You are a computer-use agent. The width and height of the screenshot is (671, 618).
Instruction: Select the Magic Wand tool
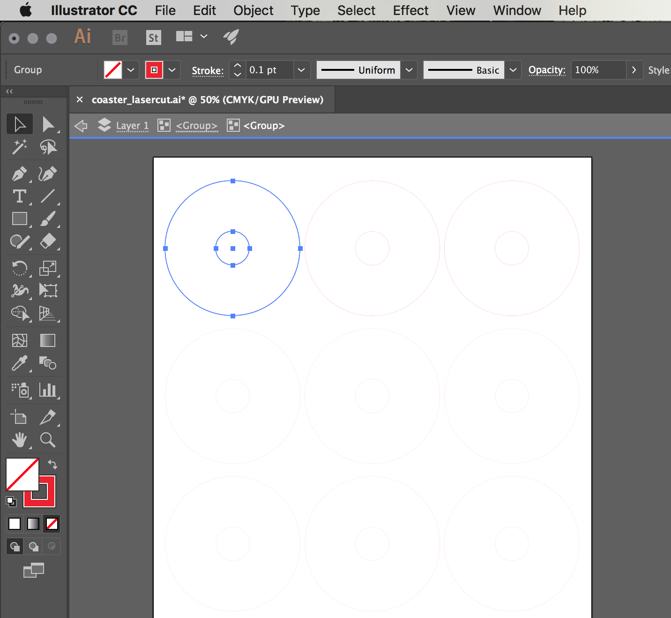click(20, 147)
